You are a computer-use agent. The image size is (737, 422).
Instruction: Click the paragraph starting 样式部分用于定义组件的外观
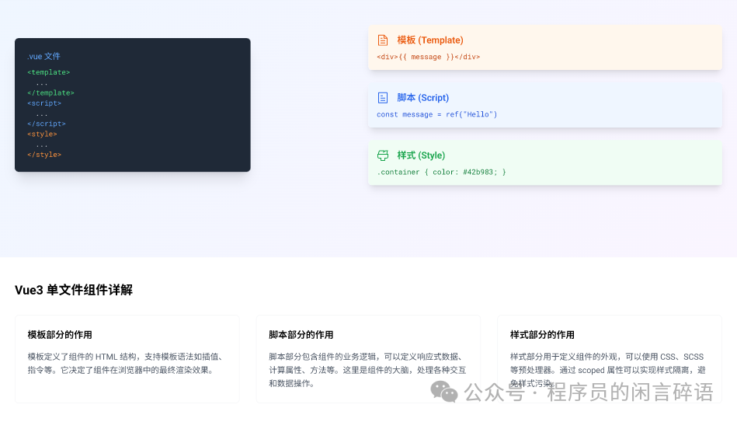tap(608, 370)
